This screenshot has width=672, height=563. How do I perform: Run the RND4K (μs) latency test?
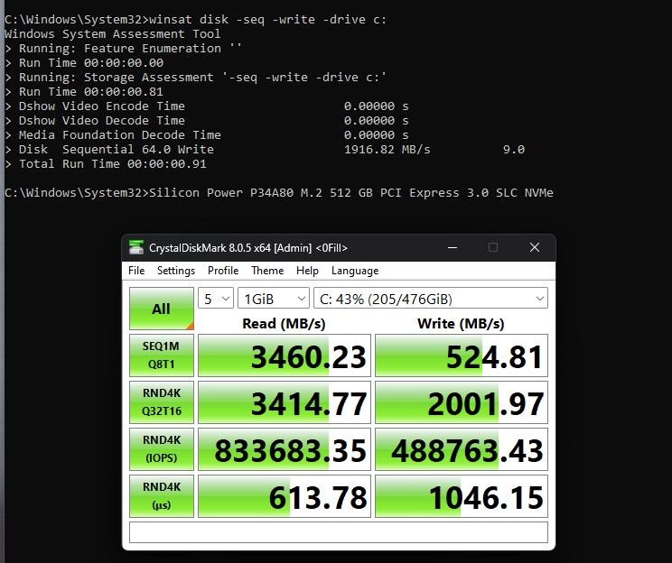[x=162, y=495]
